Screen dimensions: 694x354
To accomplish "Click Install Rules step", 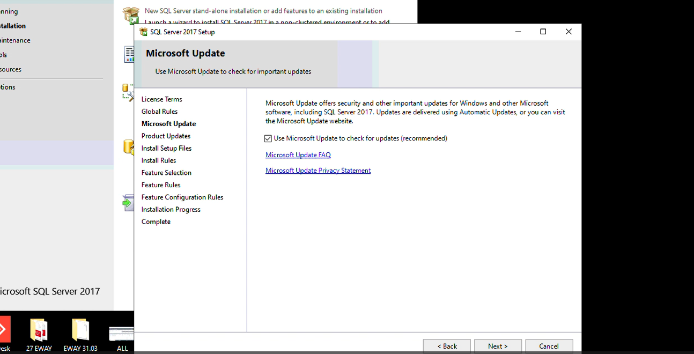I will click(158, 160).
